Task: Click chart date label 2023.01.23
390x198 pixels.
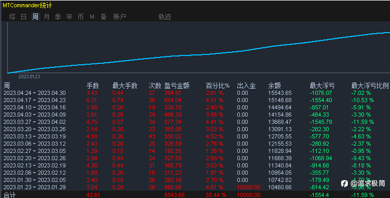Action: [x=29, y=77]
